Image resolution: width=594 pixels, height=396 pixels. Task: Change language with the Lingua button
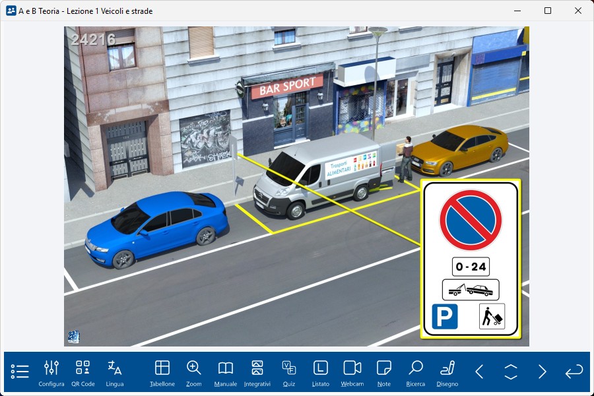click(x=115, y=372)
